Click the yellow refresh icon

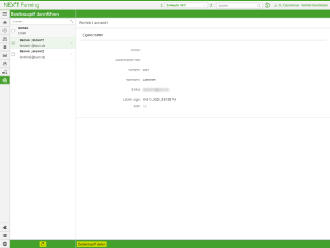pyautogui.click(x=43, y=244)
